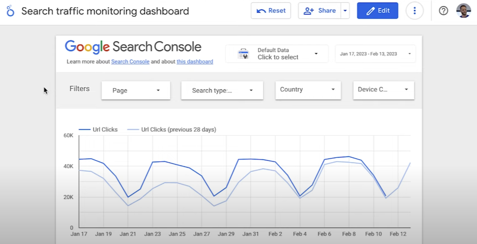Click the blue Edit button

click(x=378, y=11)
